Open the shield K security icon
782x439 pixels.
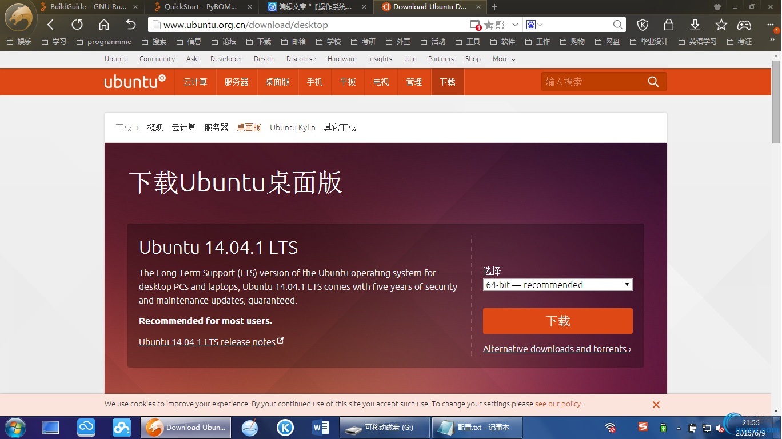pyautogui.click(x=643, y=25)
